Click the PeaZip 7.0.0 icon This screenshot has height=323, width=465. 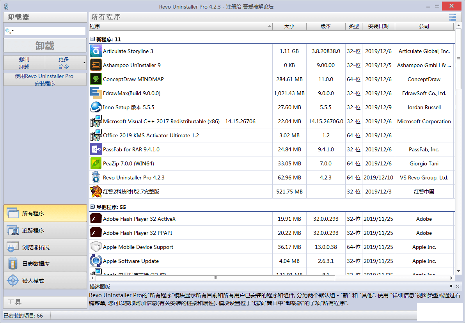[x=96, y=163]
